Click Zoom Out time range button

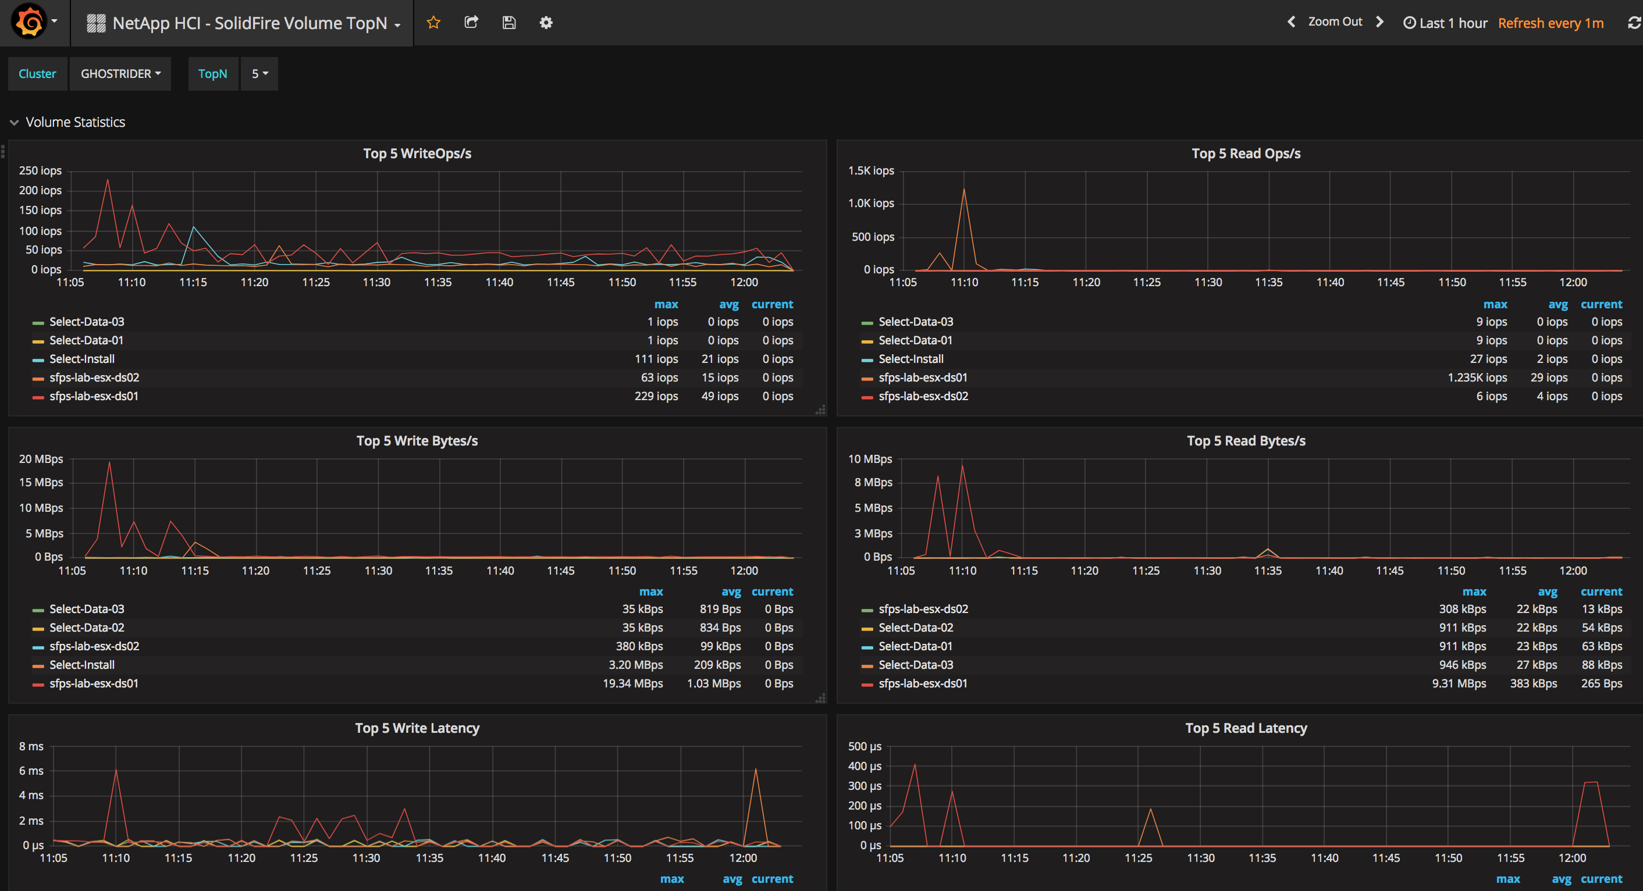pyautogui.click(x=1335, y=22)
